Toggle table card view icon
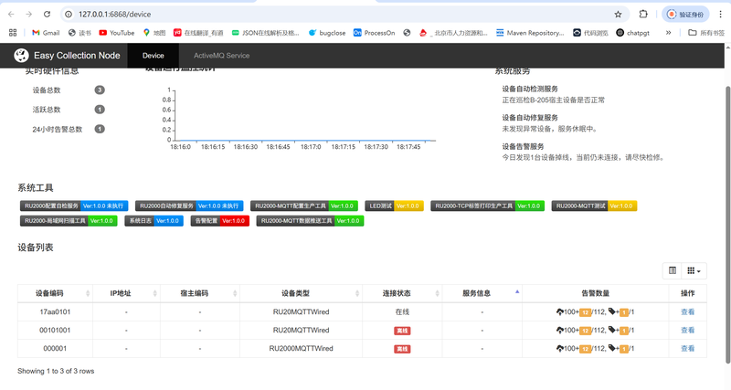Viewport: 731px width, 390px height. tap(673, 270)
